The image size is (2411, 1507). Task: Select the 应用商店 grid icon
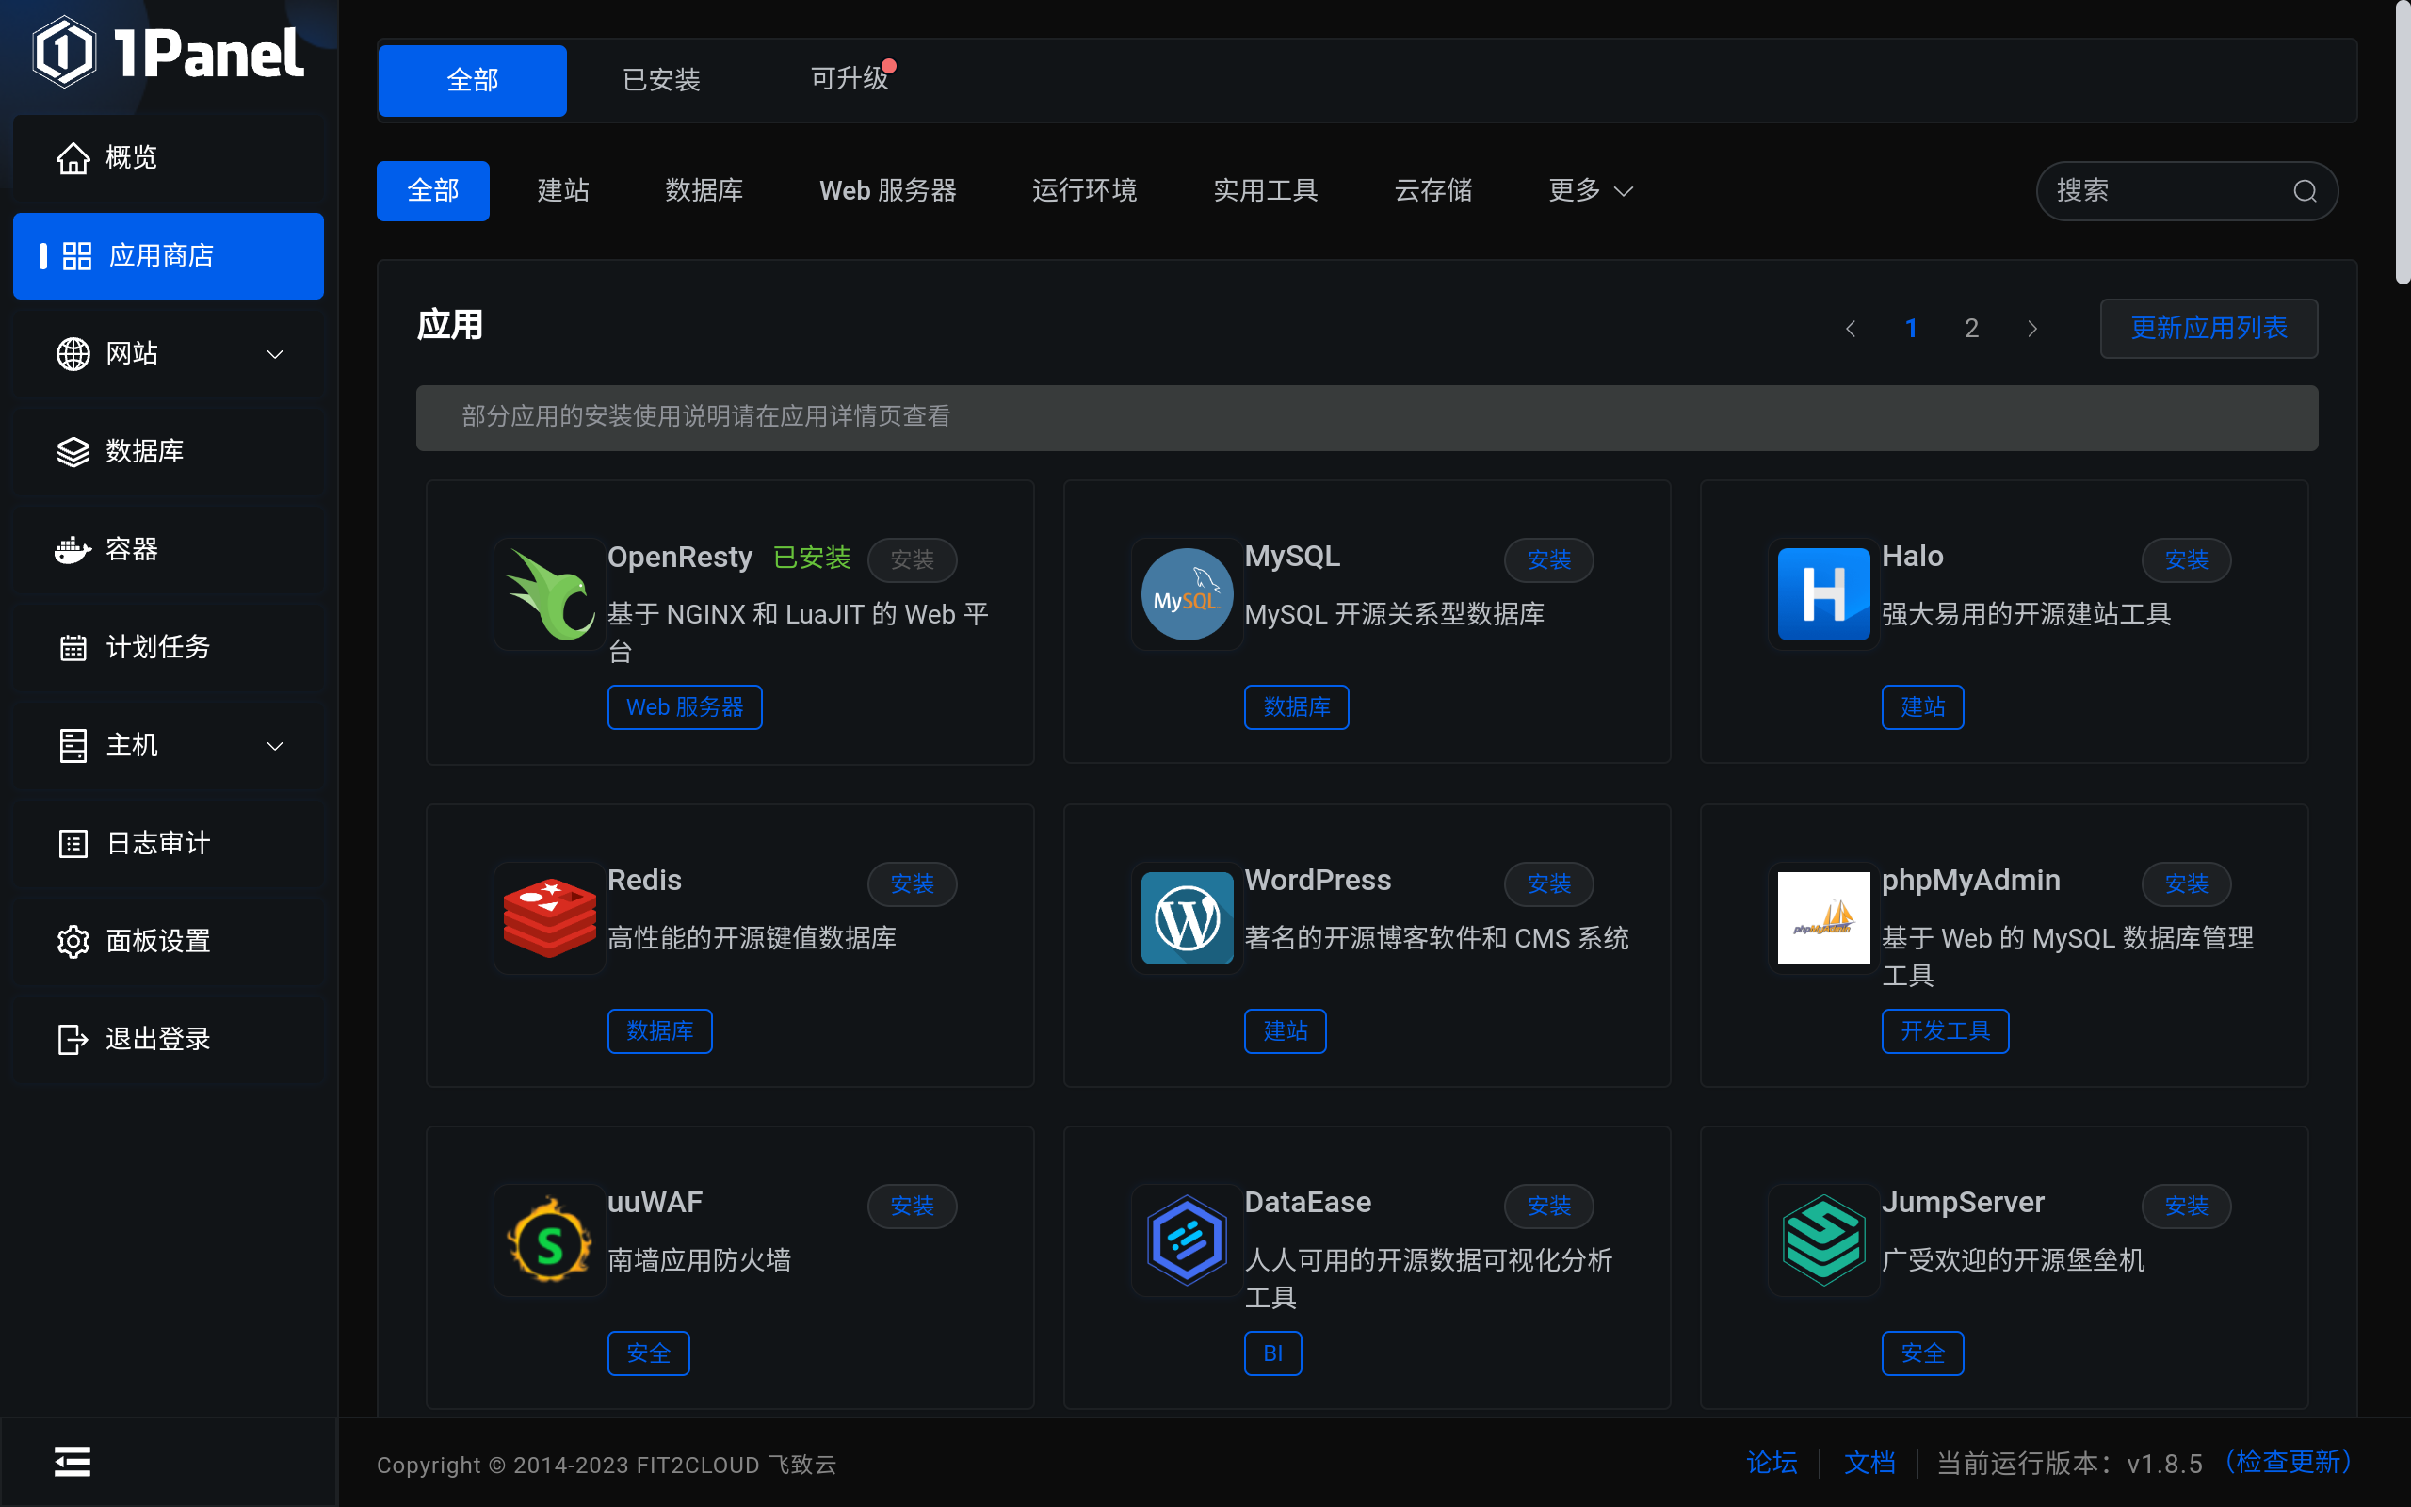tap(76, 256)
